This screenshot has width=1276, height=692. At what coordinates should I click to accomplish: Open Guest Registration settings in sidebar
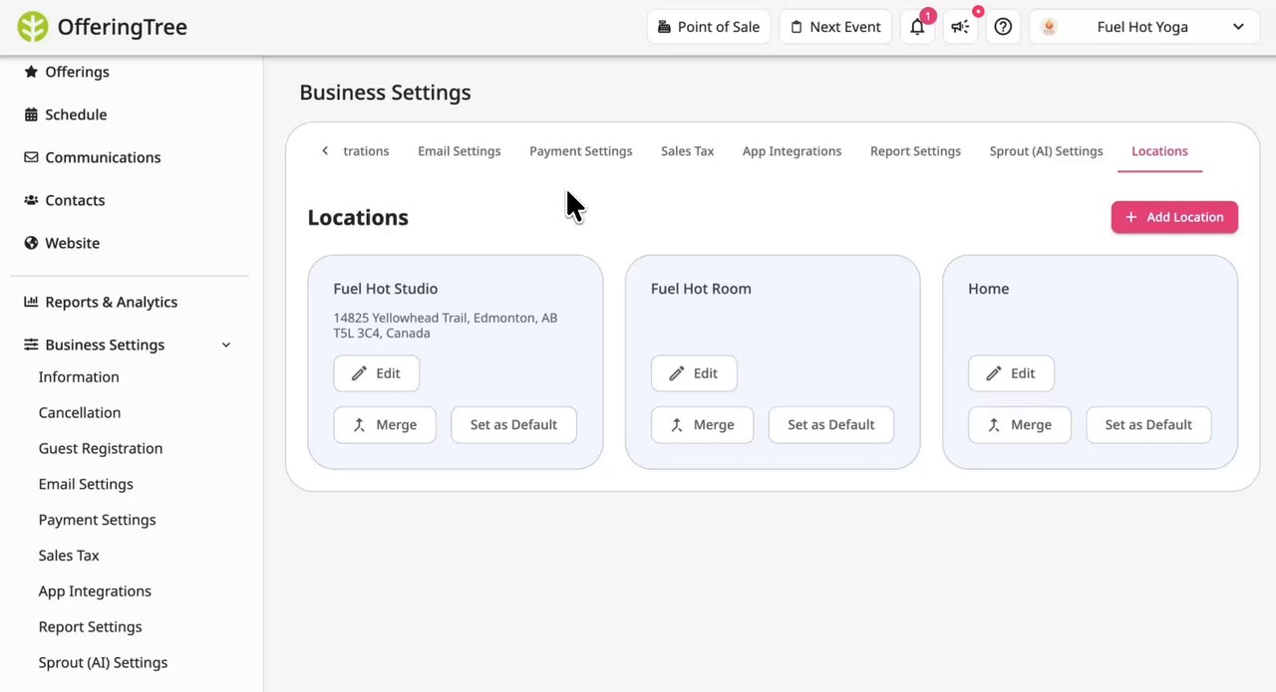pos(100,448)
